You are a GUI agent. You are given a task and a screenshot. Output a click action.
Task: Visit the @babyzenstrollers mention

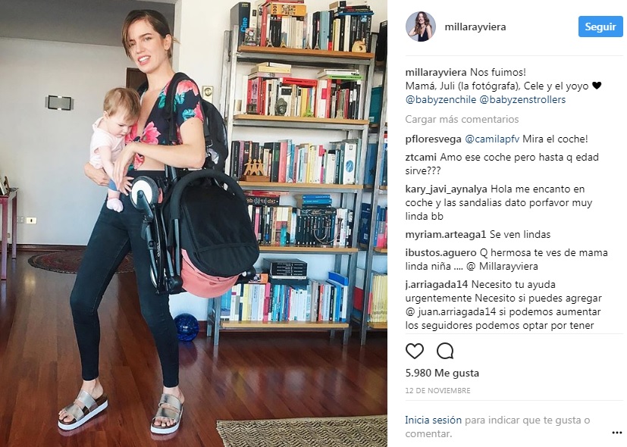pyautogui.click(x=522, y=99)
